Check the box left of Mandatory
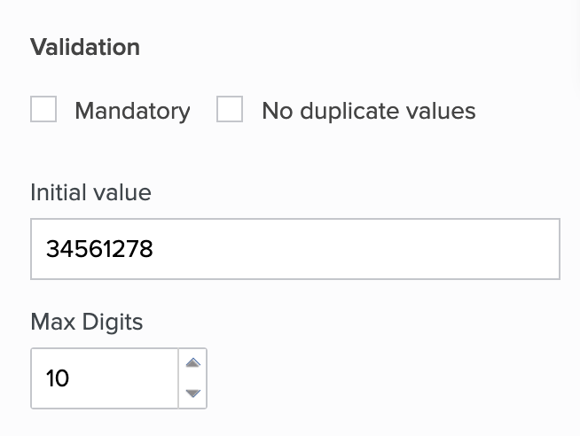The height and width of the screenshot is (436, 580). click(43, 110)
